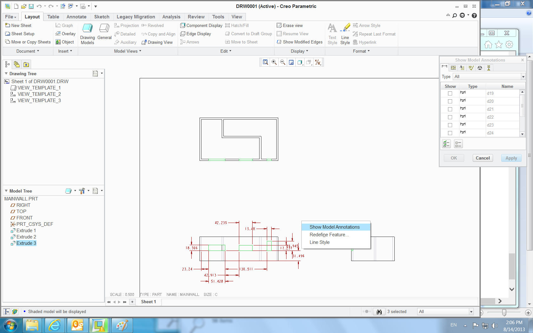
Task: Check the Show box for dimension d22
Action: click(x=450, y=117)
